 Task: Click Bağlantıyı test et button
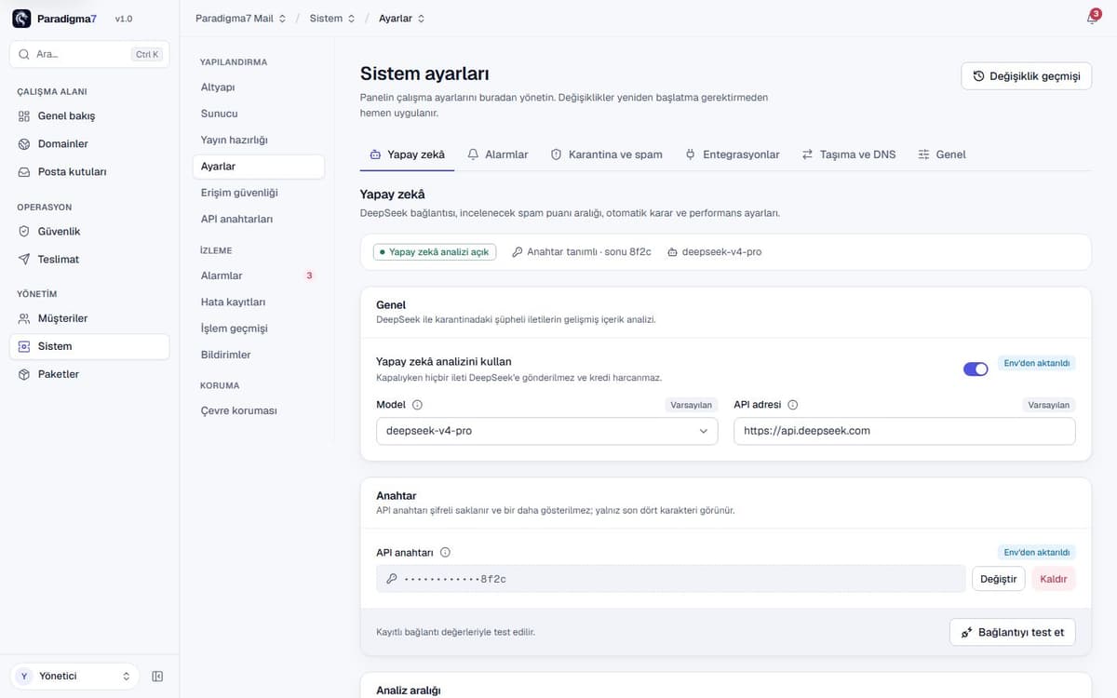[x=1013, y=632]
